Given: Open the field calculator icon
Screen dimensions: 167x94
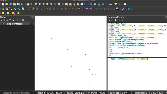Looking at the screenshot, I should pos(99,4).
